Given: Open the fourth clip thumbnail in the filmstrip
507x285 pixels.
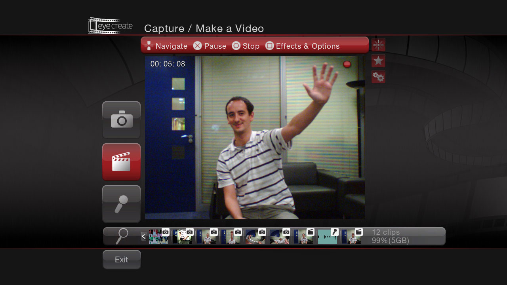Looking at the screenshot, I should point(231,236).
